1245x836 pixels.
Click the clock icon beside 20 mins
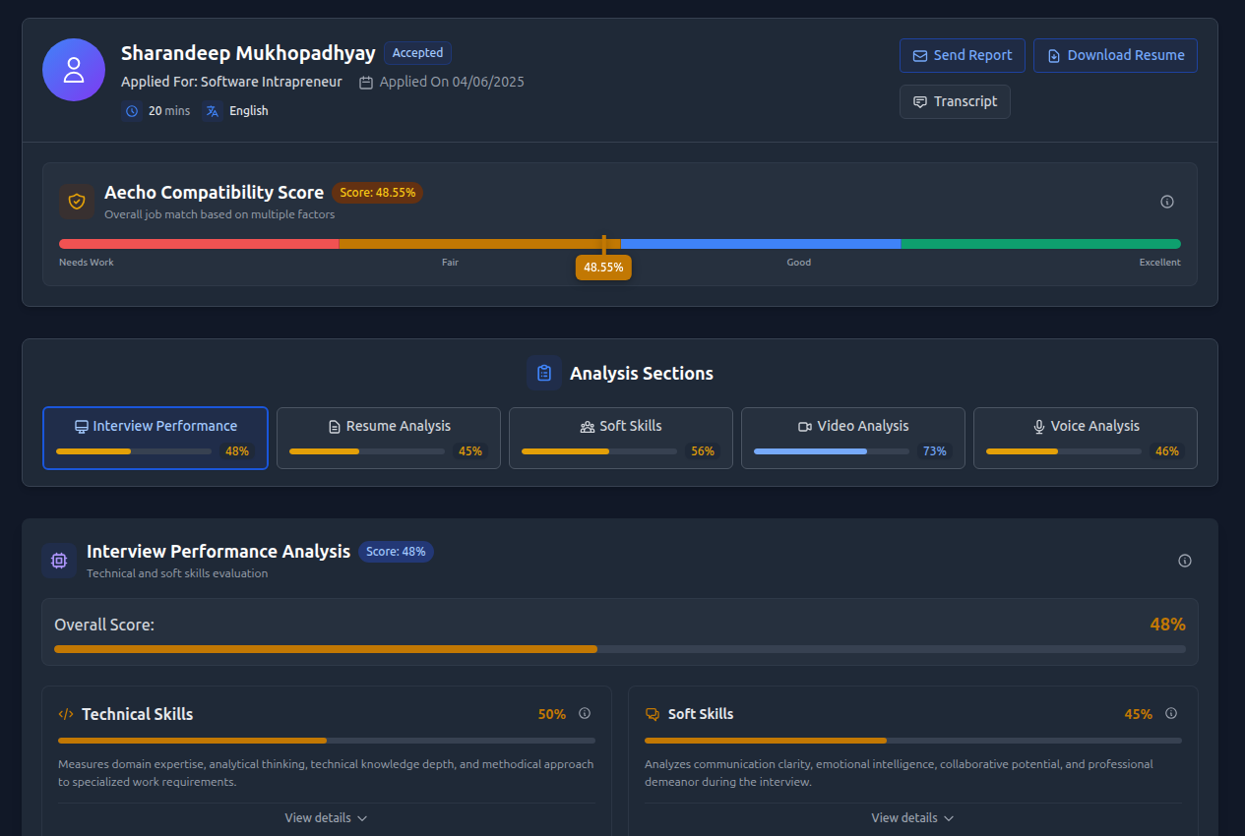coord(133,111)
